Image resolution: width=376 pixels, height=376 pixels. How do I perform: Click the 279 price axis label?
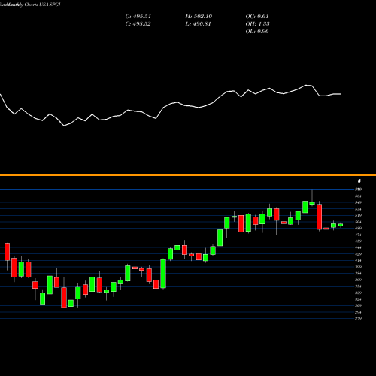tap(358, 319)
